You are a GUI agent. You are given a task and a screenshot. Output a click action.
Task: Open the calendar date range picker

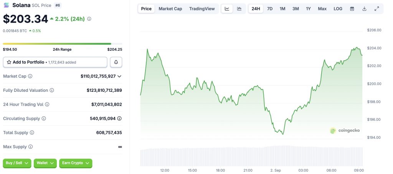[x=352, y=8]
